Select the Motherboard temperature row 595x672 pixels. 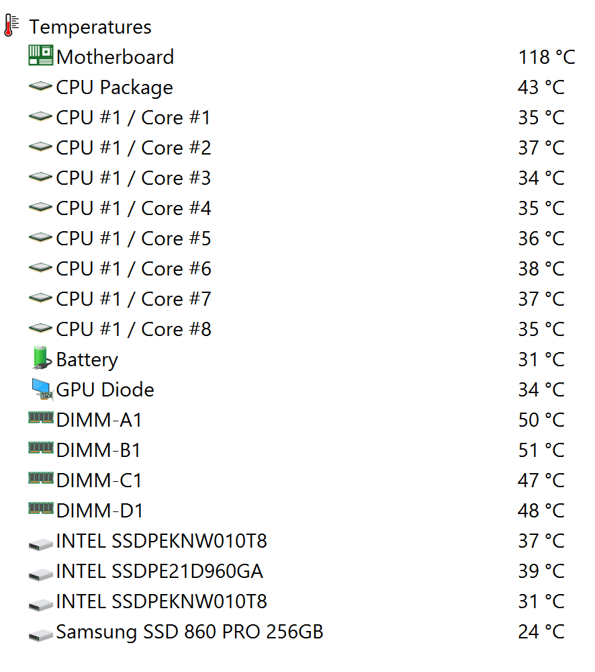(115, 57)
